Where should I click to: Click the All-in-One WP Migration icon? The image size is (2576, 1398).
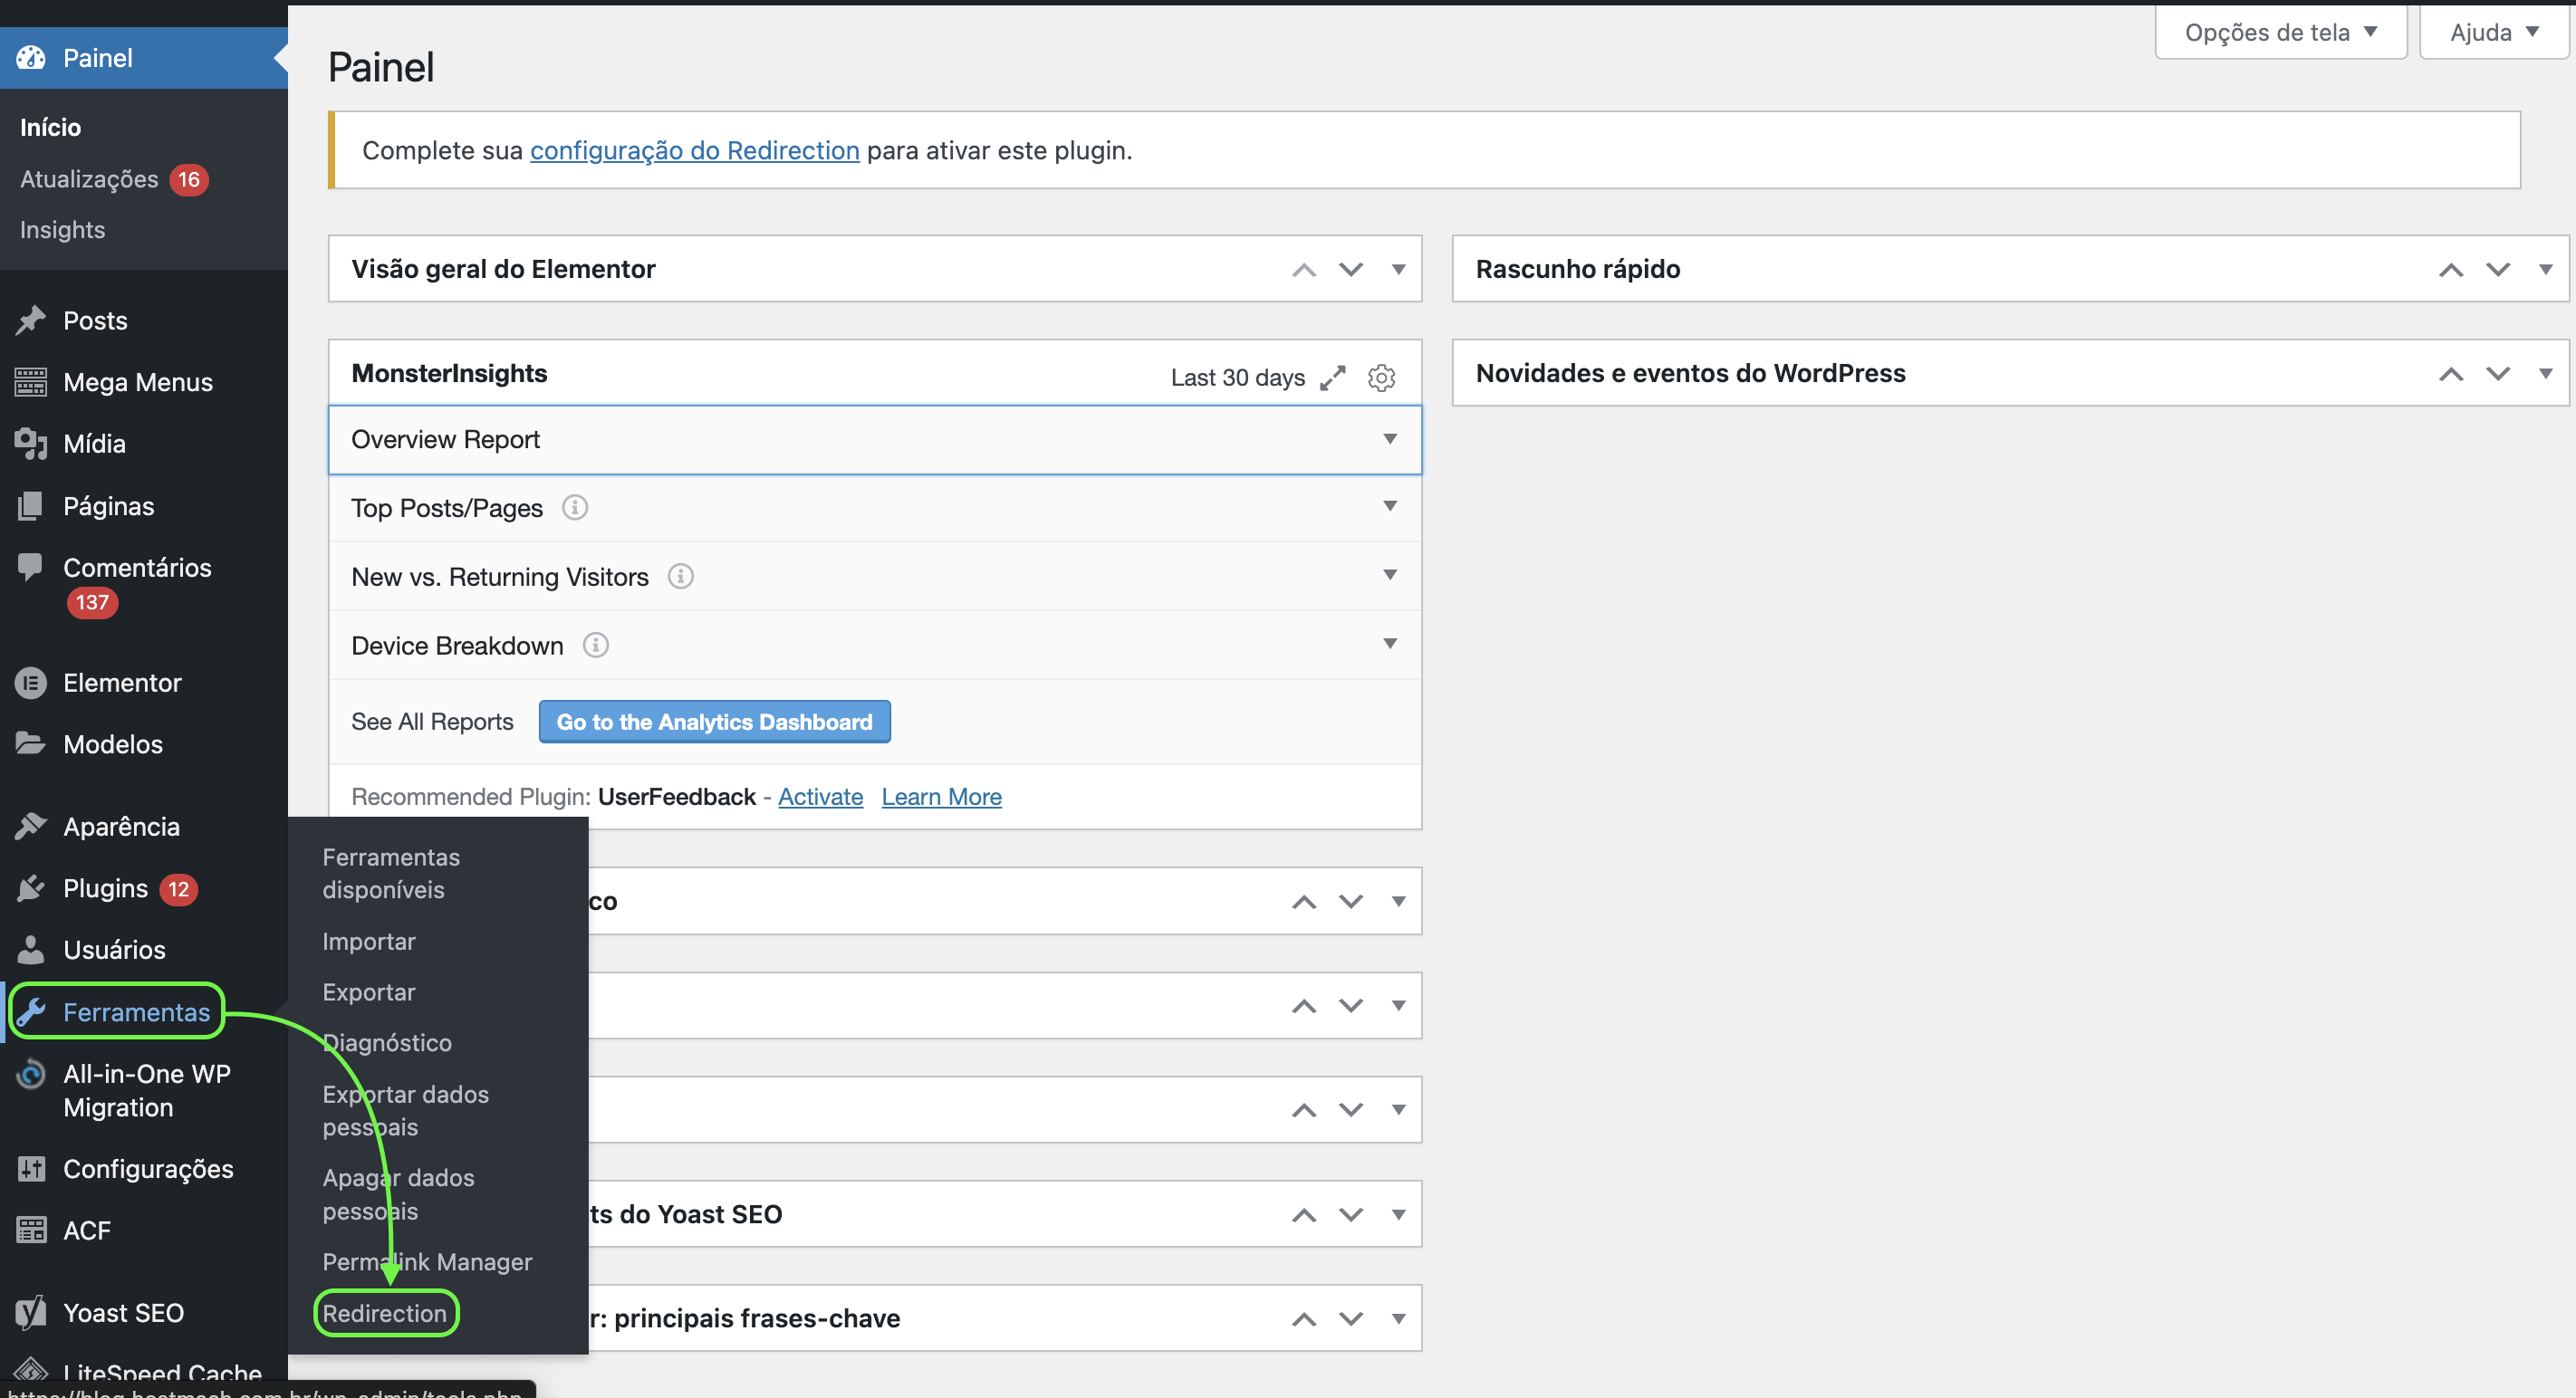tap(31, 1074)
